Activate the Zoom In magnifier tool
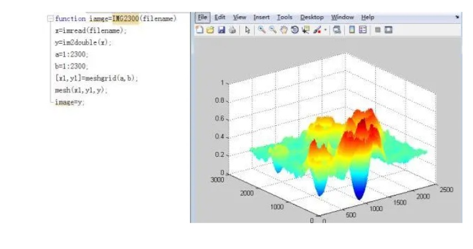 coord(262,30)
